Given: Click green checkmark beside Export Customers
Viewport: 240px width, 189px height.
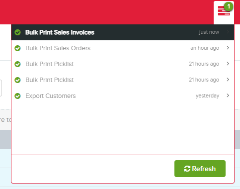Looking at the screenshot, I should 17,96.
